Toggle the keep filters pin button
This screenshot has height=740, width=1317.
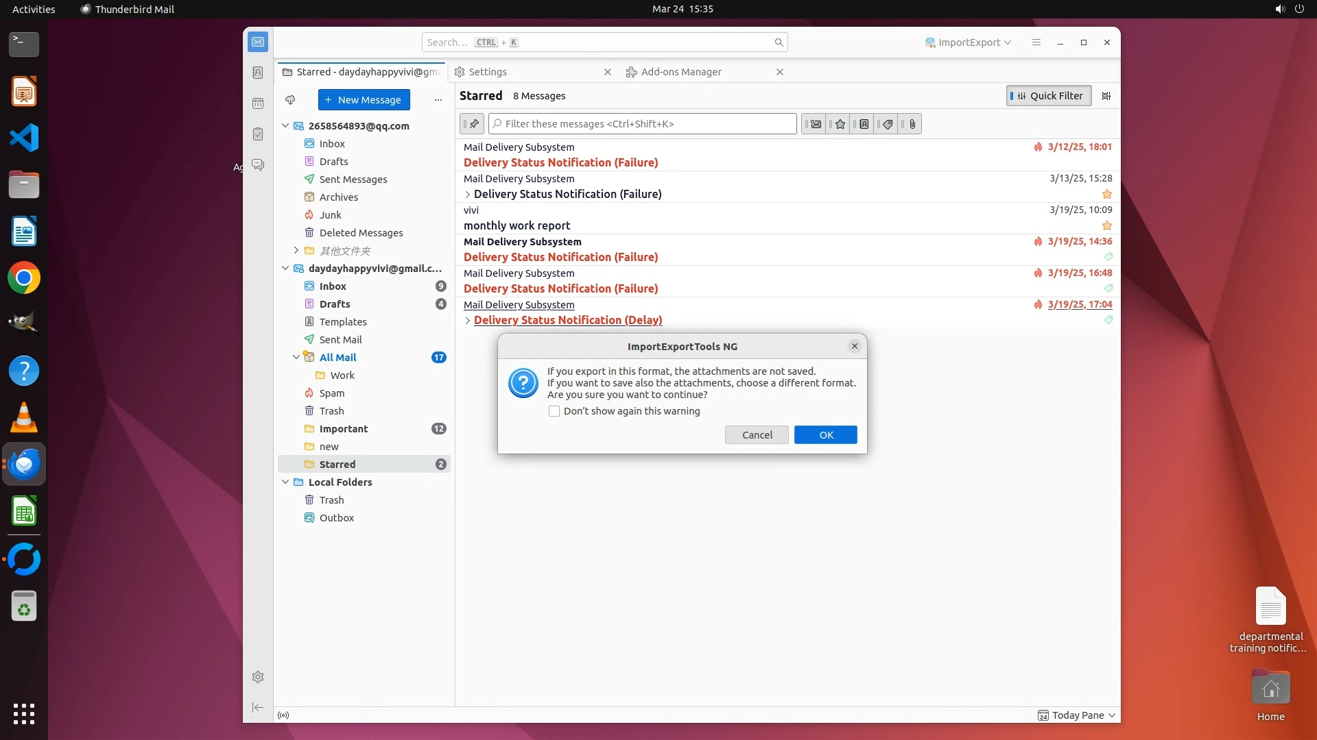(x=473, y=124)
